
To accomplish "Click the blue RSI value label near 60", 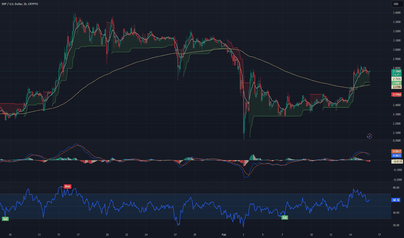I will [396, 200].
